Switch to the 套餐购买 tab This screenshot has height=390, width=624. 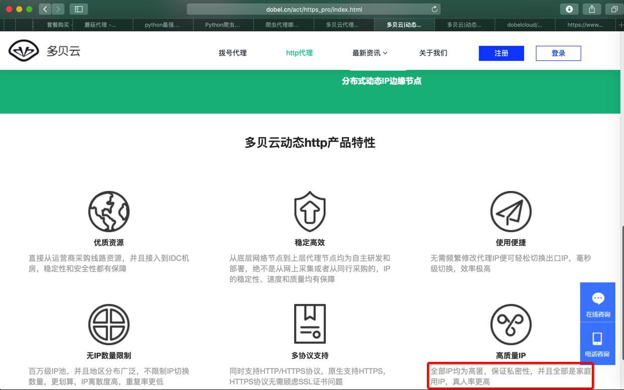coord(53,25)
